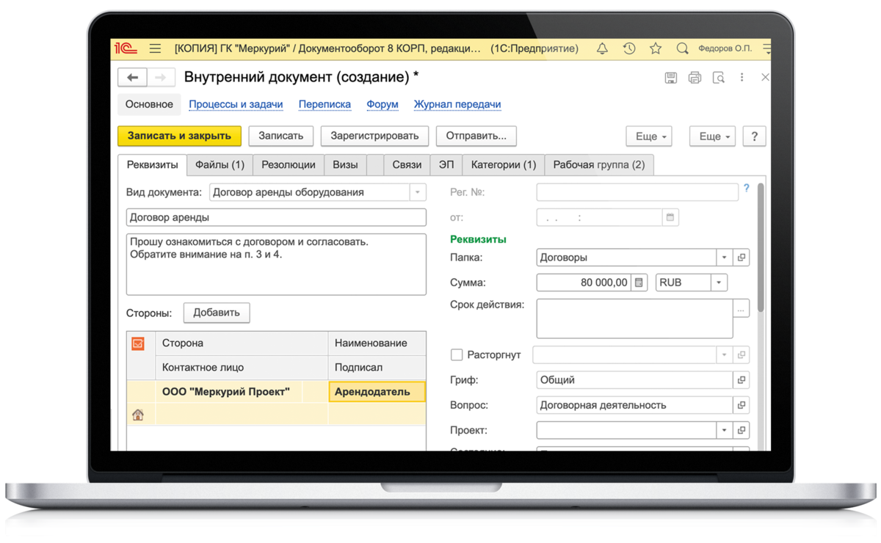881x543 pixels.
Task: Open the hamburger main menu icon
Action: click(155, 49)
